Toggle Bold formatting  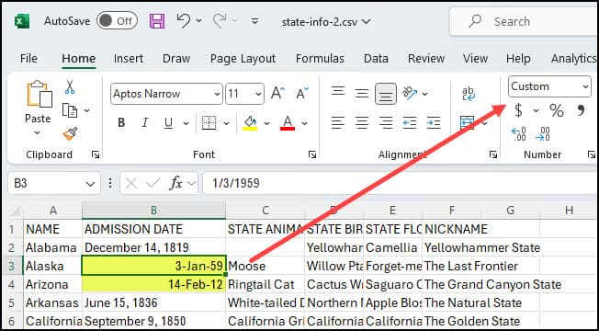pyautogui.click(x=121, y=122)
